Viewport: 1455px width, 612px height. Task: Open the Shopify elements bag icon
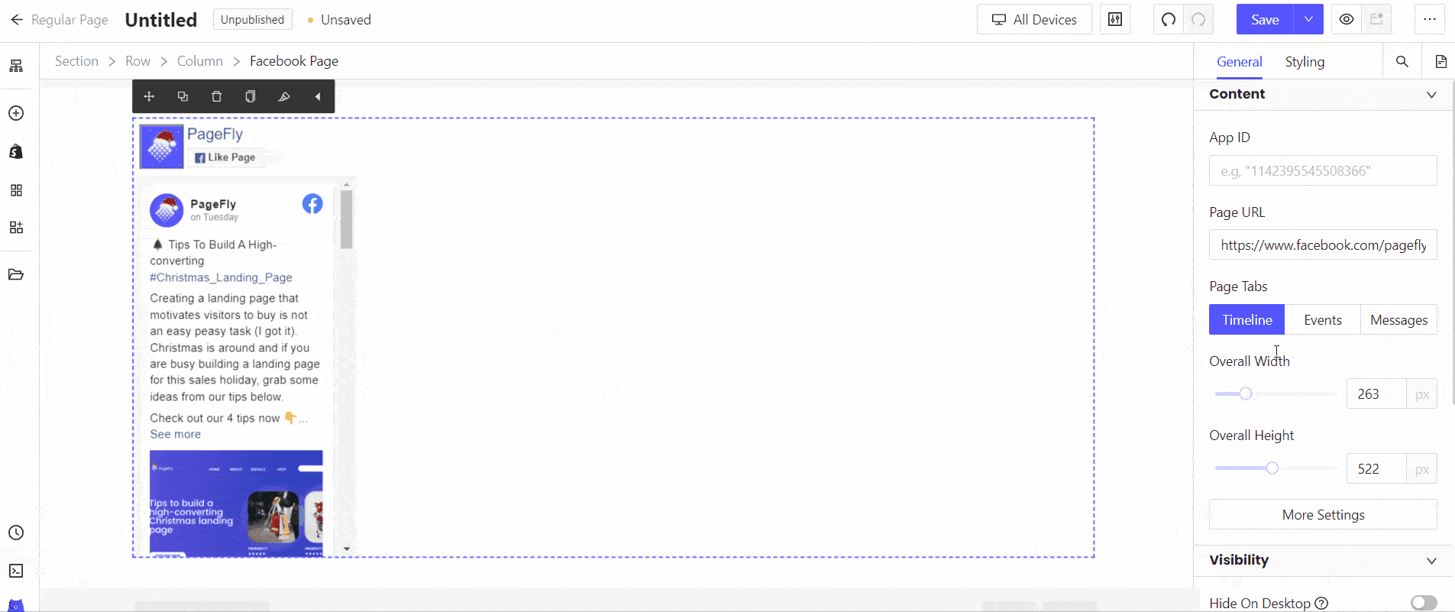point(16,151)
